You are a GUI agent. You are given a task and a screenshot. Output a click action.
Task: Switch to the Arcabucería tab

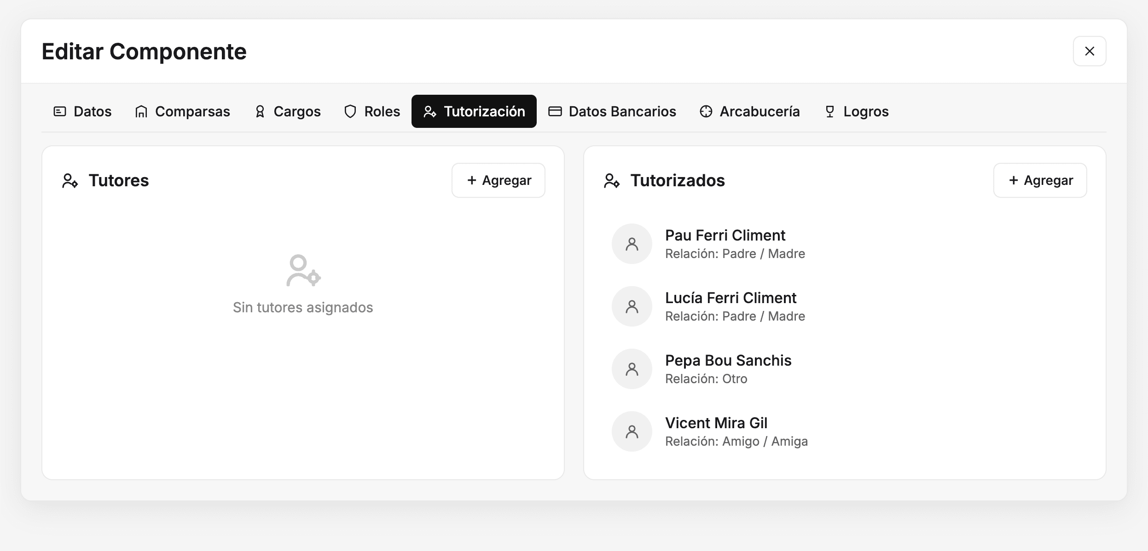click(x=749, y=111)
